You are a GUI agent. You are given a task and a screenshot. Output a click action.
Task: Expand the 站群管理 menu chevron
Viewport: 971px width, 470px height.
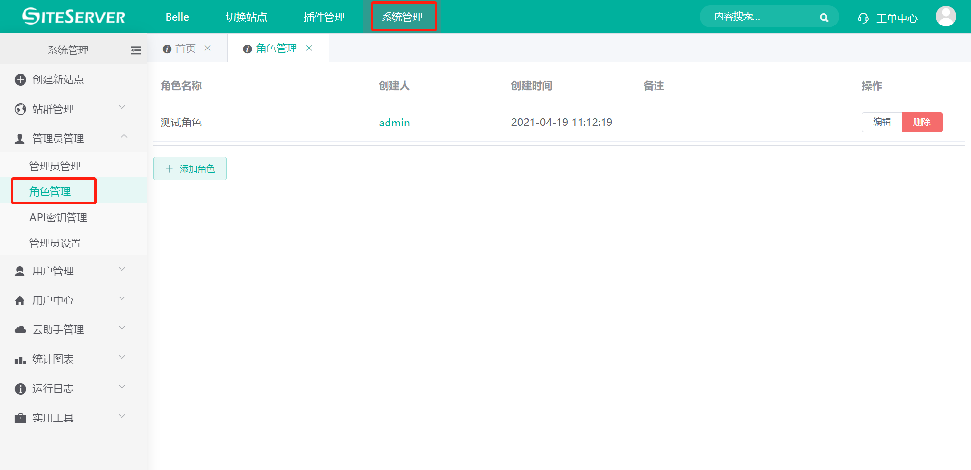(x=122, y=107)
